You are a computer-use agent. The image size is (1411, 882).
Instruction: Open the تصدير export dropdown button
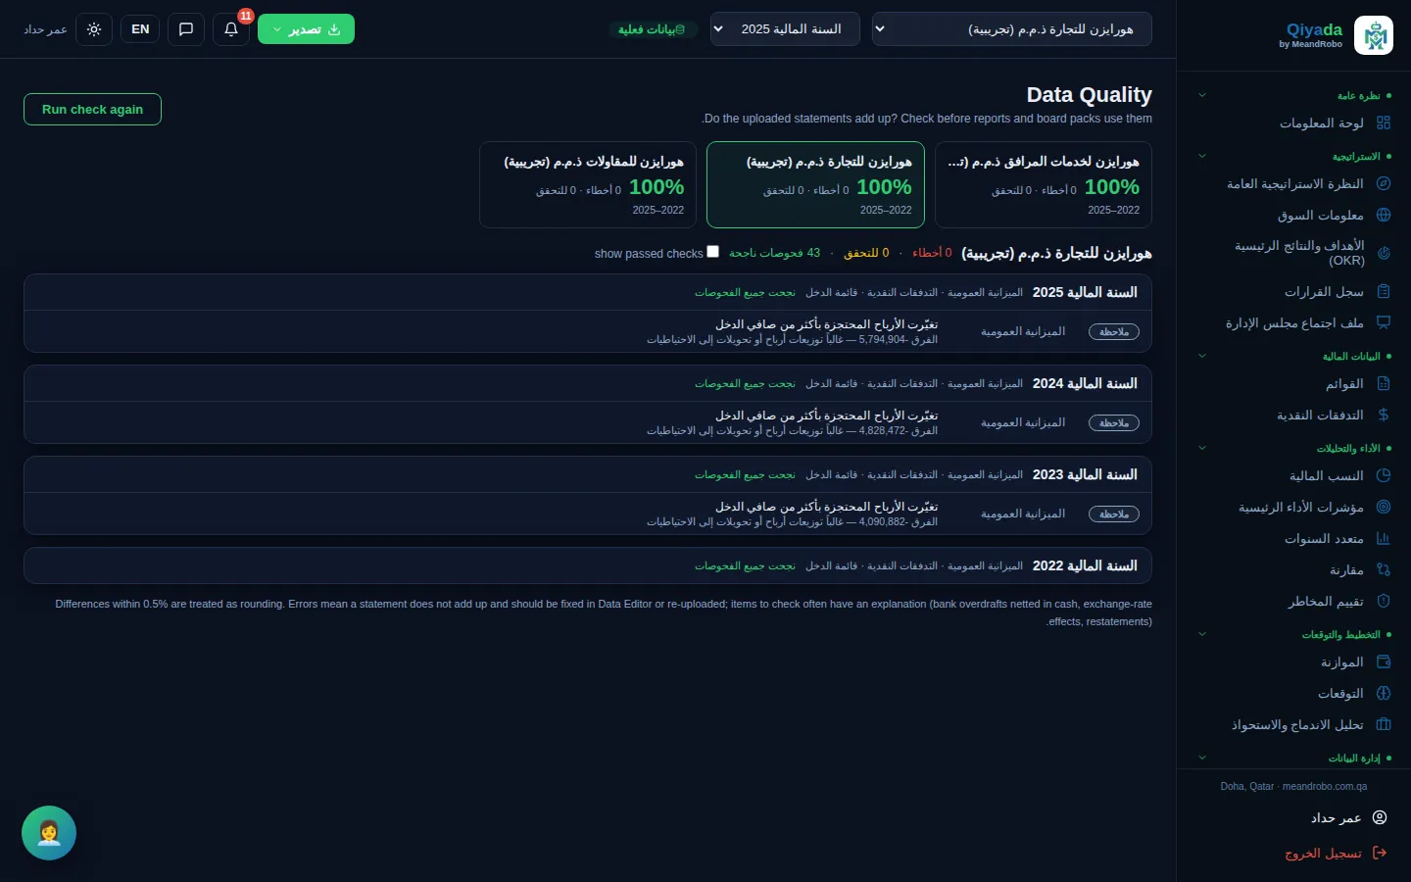point(306,28)
